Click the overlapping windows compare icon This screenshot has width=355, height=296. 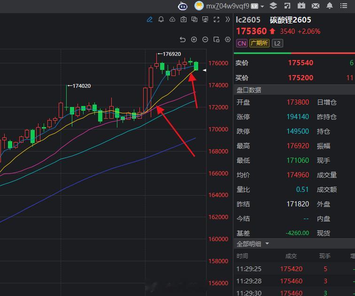coord(194,19)
